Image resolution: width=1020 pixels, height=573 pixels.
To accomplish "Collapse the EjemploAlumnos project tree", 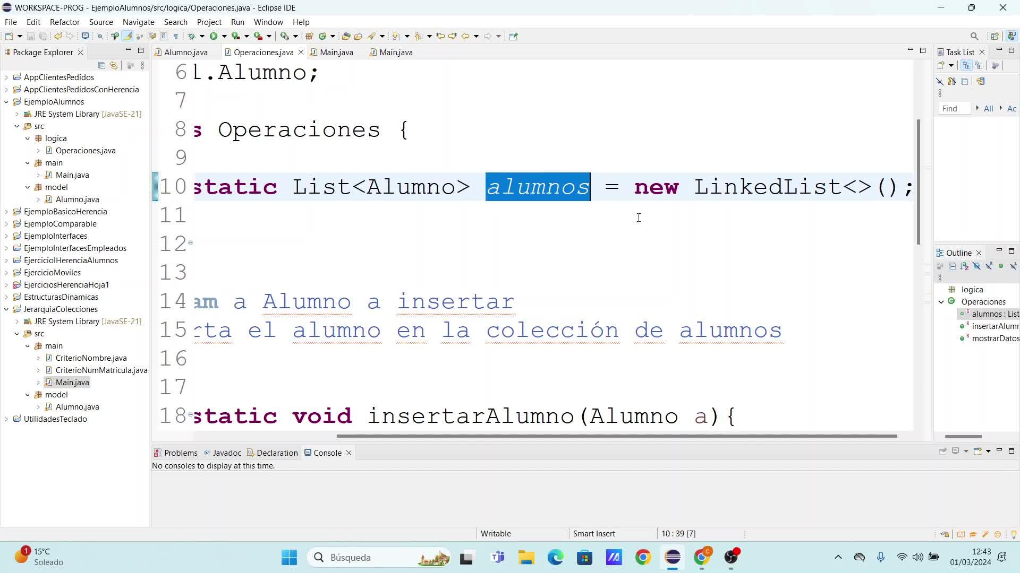I will [x=6, y=102].
